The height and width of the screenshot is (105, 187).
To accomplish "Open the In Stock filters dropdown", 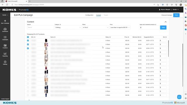I will click(x=96, y=27).
